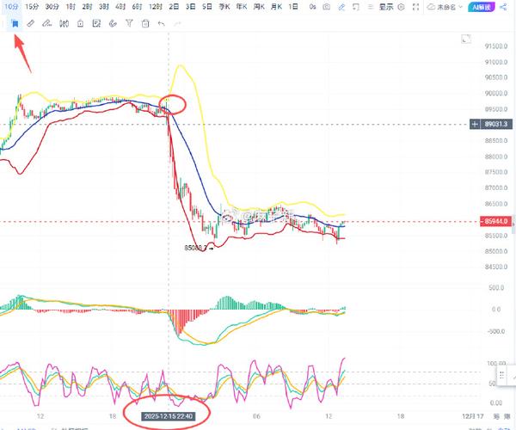Switch to the 15分 timeframe

(x=32, y=7)
